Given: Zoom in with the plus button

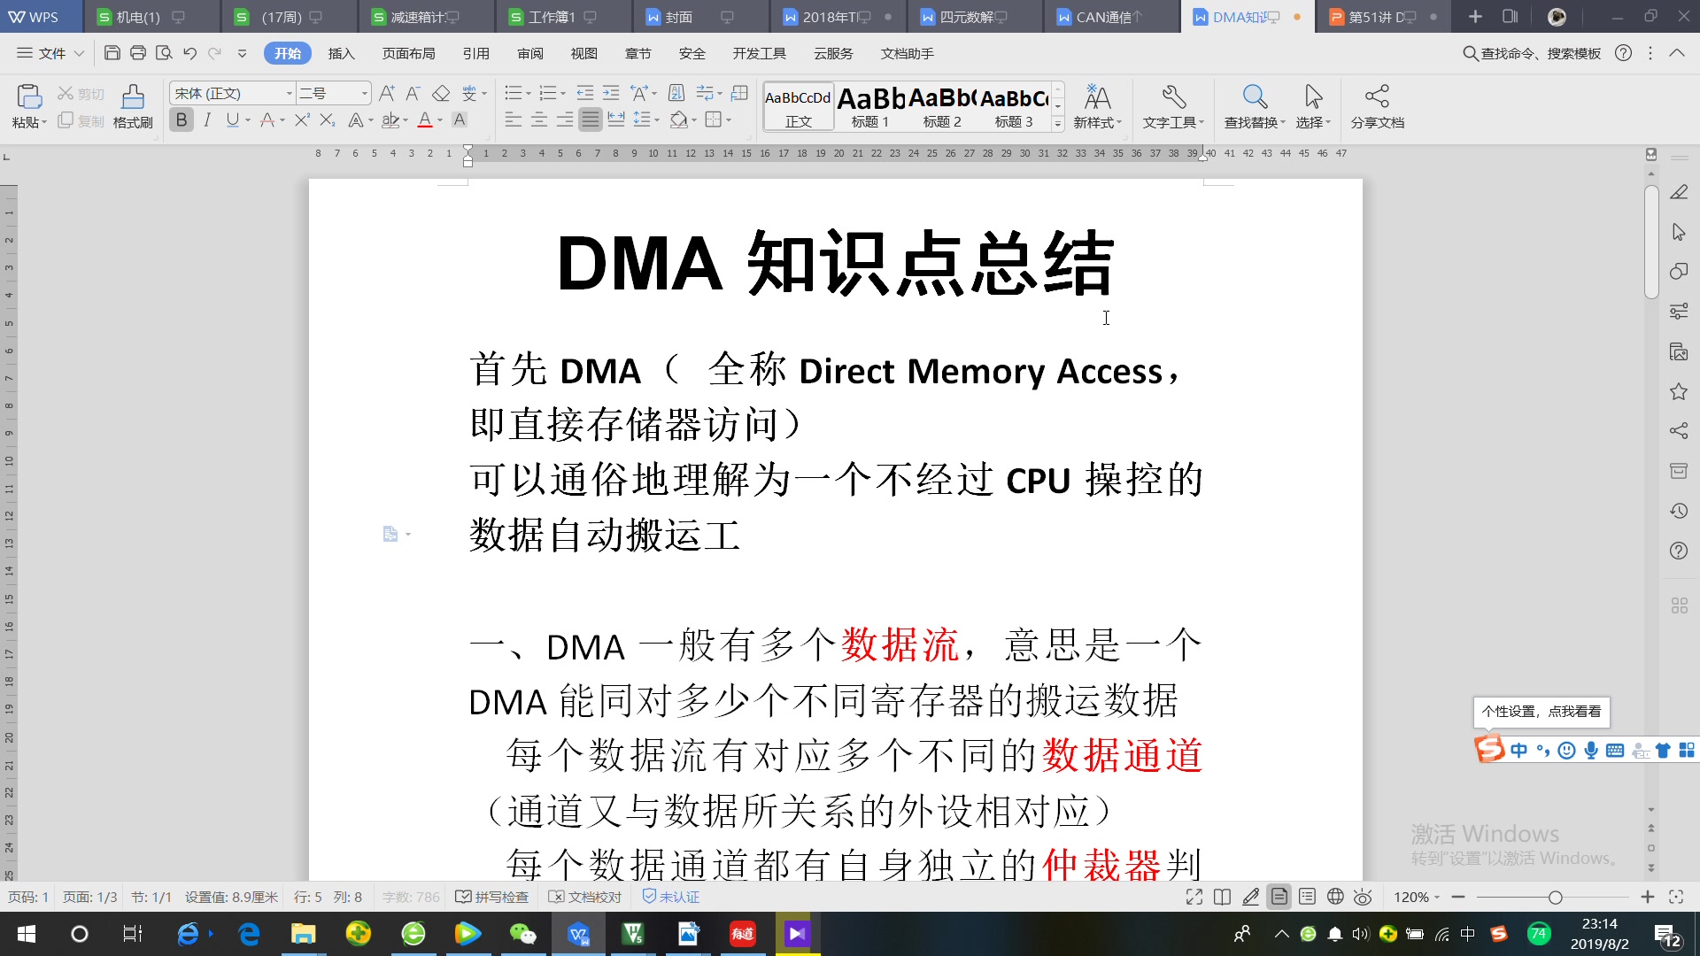Looking at the screenshot, I should point(1648,897).
